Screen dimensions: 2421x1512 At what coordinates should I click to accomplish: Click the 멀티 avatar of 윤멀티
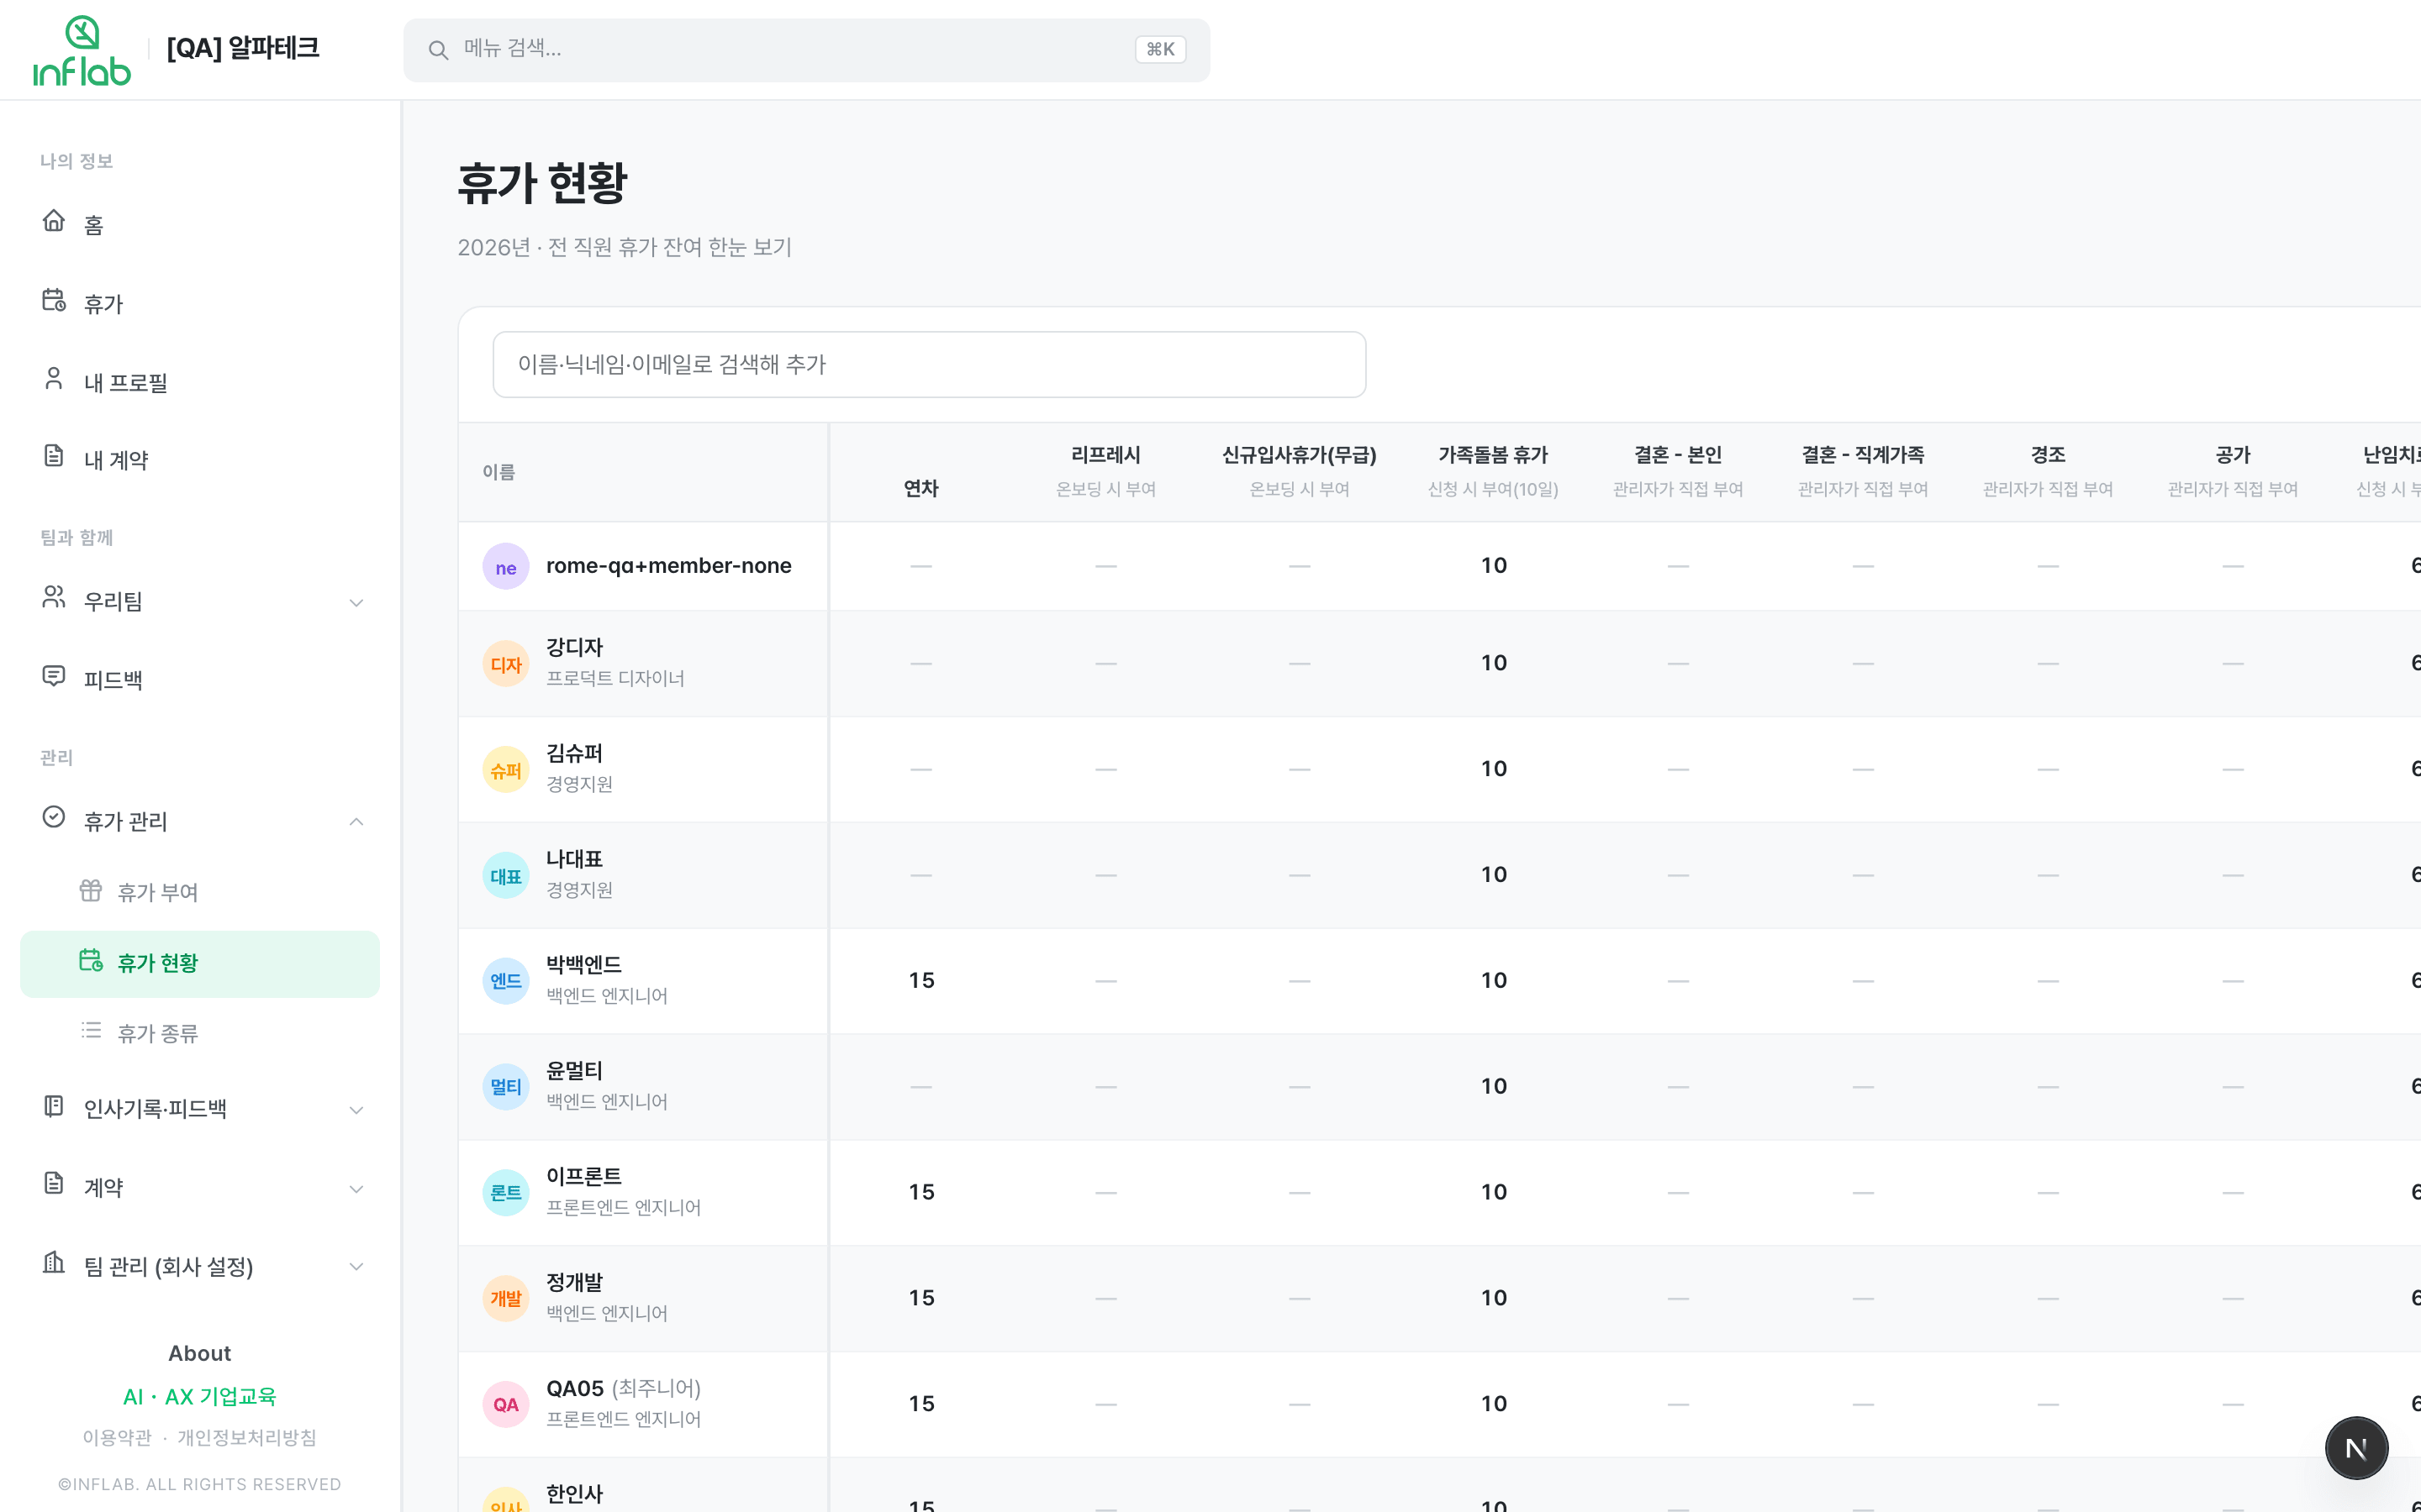(x=506, y=1087)
